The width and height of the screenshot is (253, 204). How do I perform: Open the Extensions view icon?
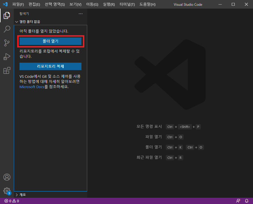7,70
